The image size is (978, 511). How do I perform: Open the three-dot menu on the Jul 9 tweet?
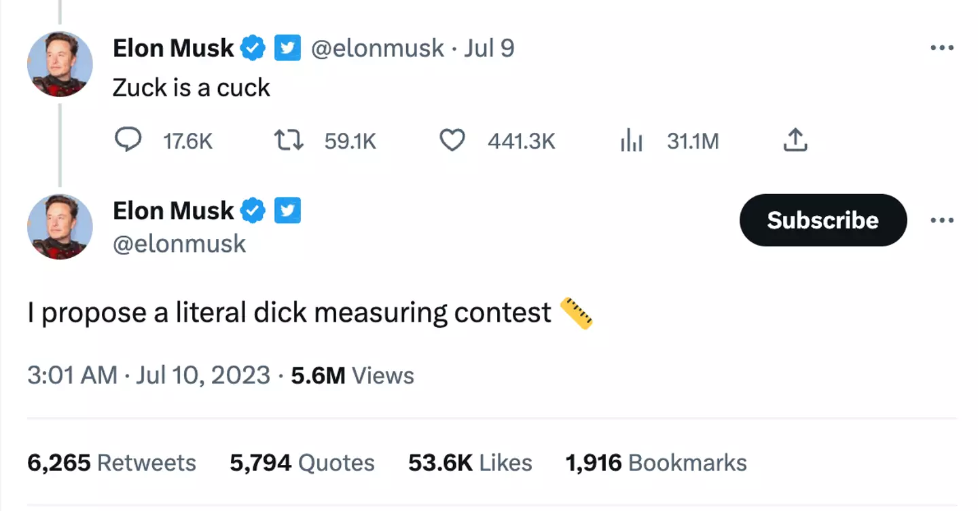(942, 48)
